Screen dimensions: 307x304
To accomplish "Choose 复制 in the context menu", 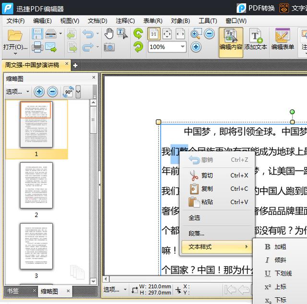I will coord(217,189).
